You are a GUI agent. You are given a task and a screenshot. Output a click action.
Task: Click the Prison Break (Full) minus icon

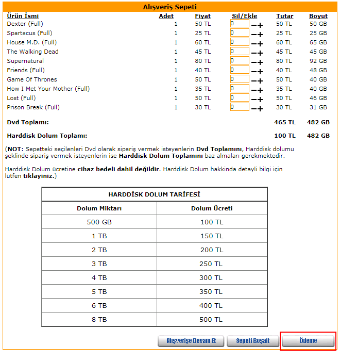coord(254,109)
